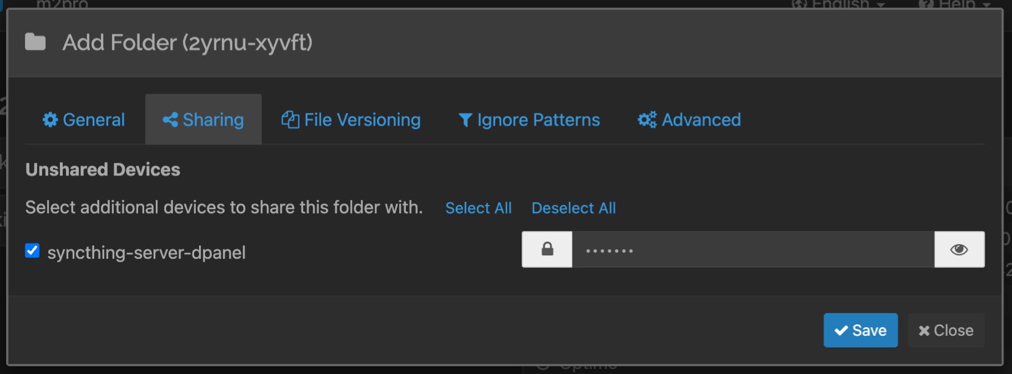Click the Add Folder (2yrnu-xyvft) dialog title
The width and height of the screenshot is (1012, 374).
coord(187,43)
